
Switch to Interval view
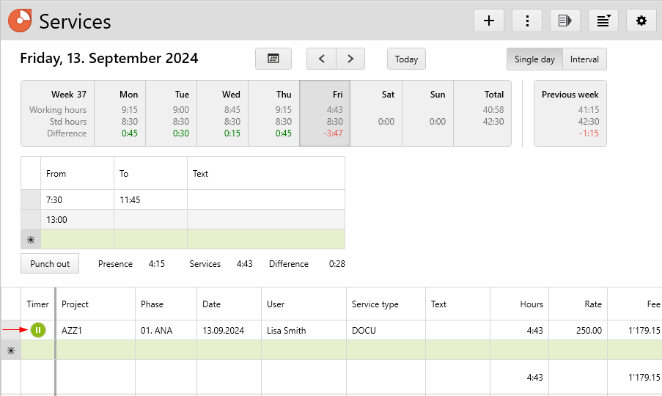[584, 59]
